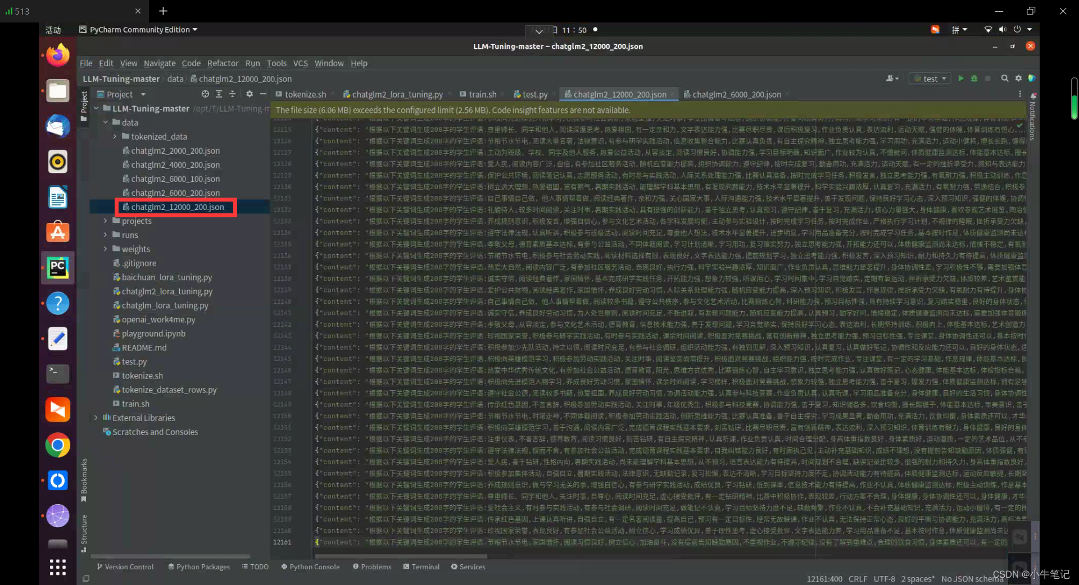This screenshot has height=585, width=1079.
Task: Expand the runs folder
Action: pyautogui.click(x=105, y=235)
